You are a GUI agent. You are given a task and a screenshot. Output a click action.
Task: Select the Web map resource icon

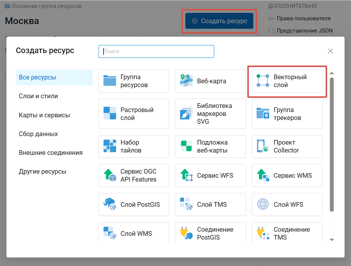pyautogui.click(x=186, y=81)
